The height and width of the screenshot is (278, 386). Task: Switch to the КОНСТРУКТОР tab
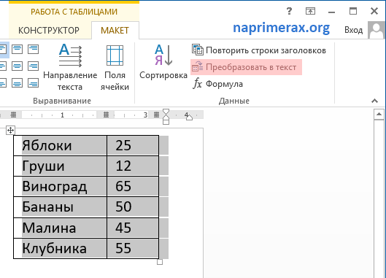click(49, 31)
